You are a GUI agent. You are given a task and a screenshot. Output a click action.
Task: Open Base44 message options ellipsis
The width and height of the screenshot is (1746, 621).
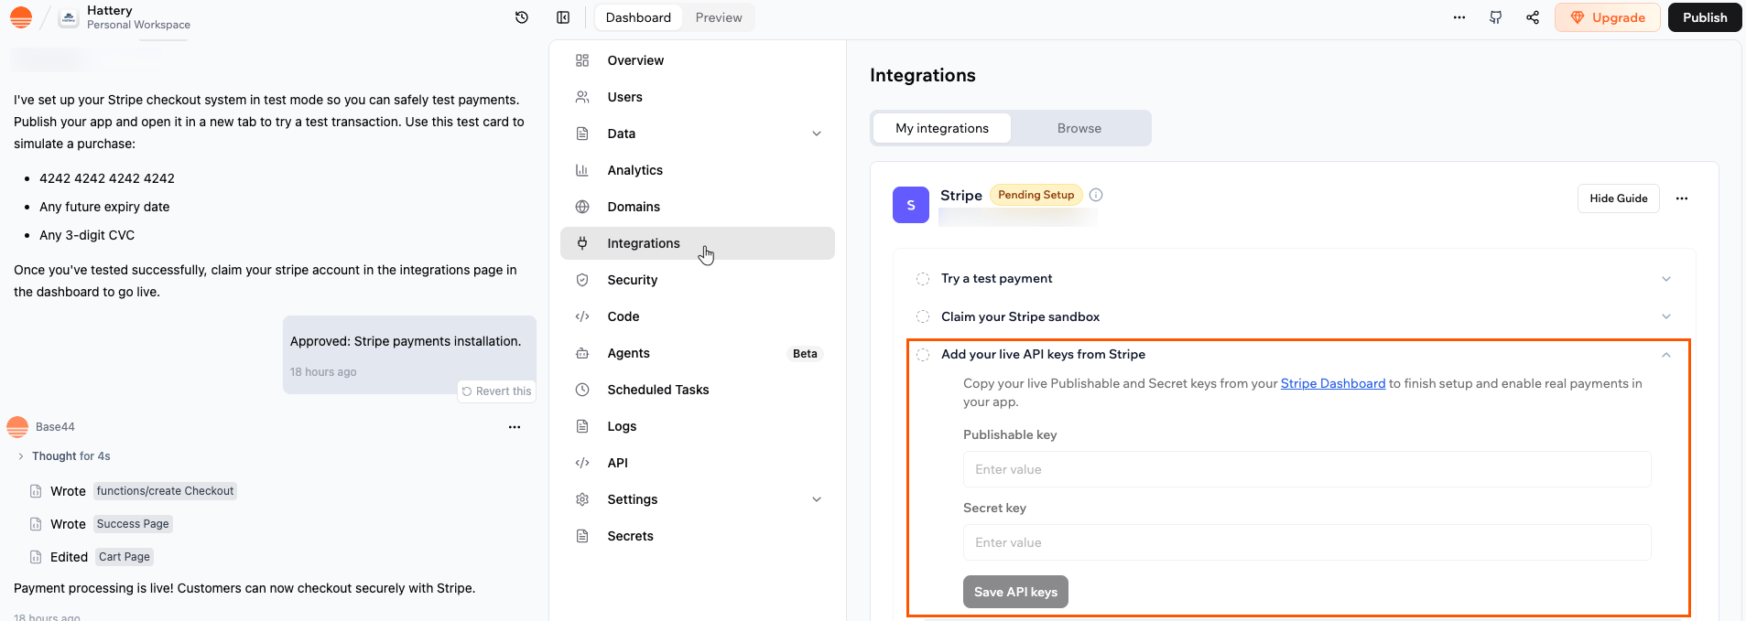pos(515,427)
